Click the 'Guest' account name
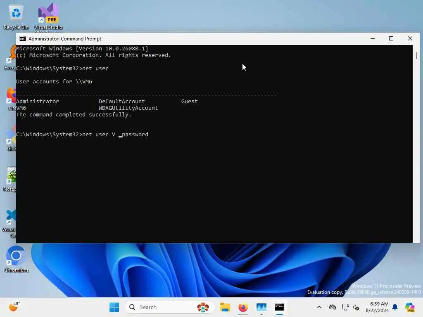 click(189, 102)
